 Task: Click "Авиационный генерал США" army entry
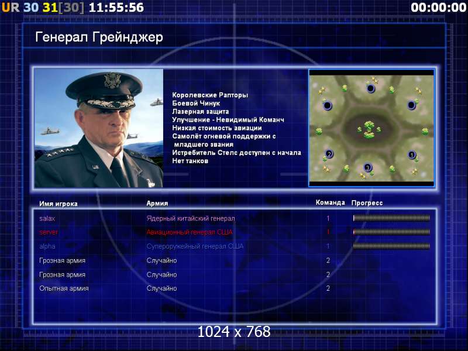[x=190, y=232]
